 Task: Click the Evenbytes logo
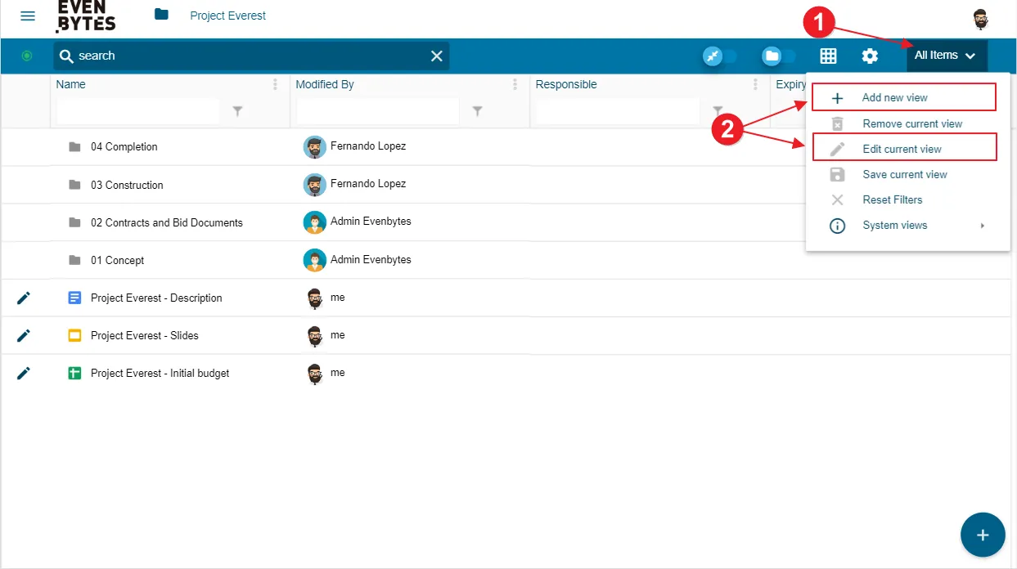point(86,16)
